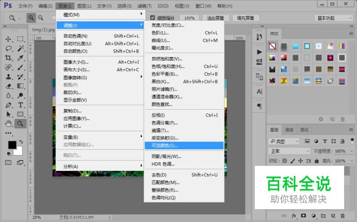Choose 可选颜色(S)... menu entry
357x222 pixels.
184,146
